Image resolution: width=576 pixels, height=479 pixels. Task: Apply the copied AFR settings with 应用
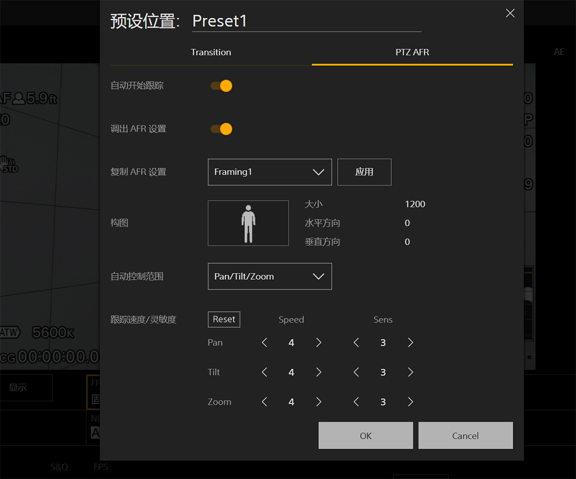pyautogui.click(x=364, y=172)
